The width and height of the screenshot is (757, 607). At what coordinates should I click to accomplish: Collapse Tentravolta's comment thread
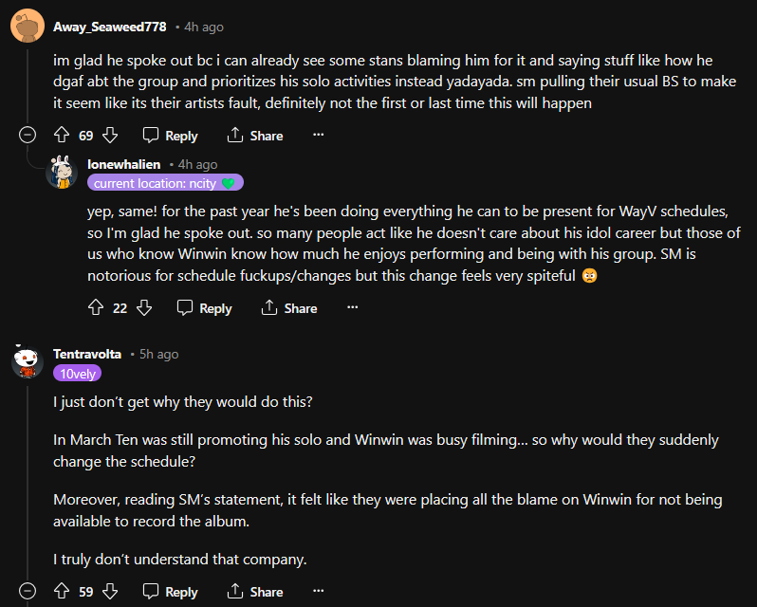(x=27, y=592)
